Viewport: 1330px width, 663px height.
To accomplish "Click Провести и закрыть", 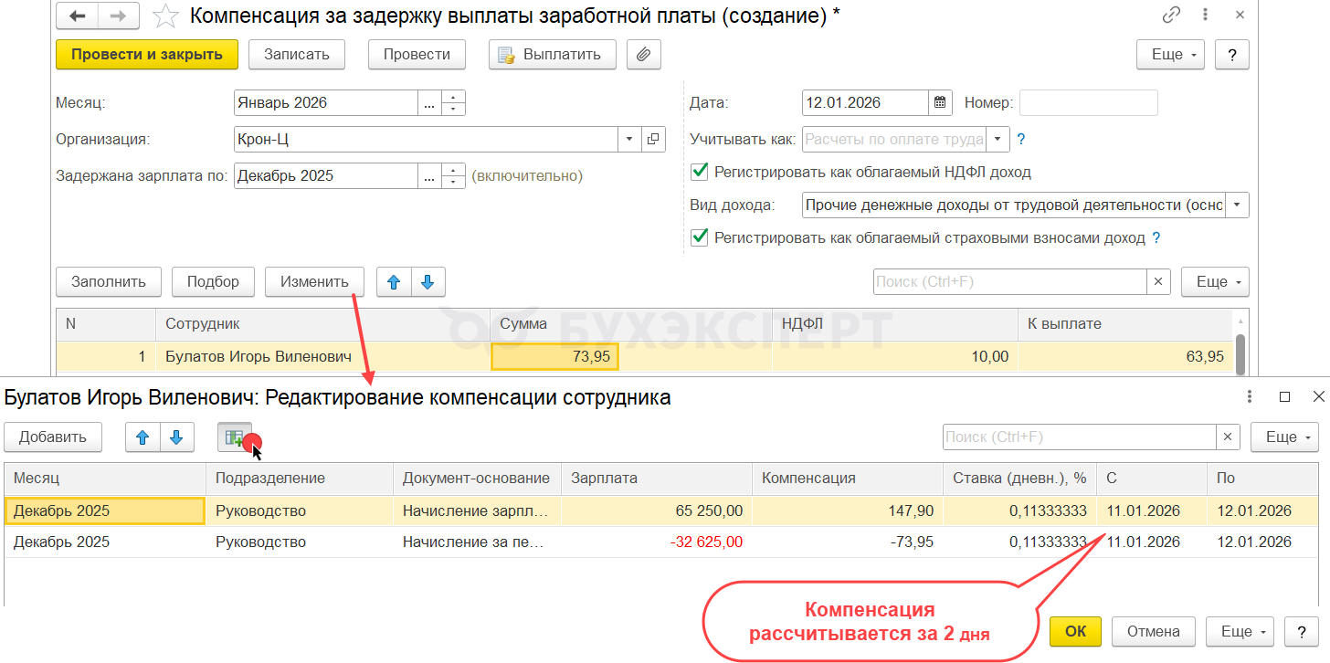I will click(147, 54).
